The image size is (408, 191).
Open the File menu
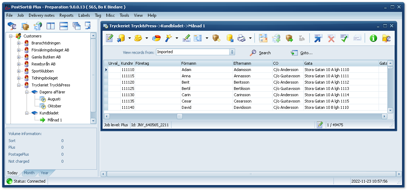tap(9, 15)
